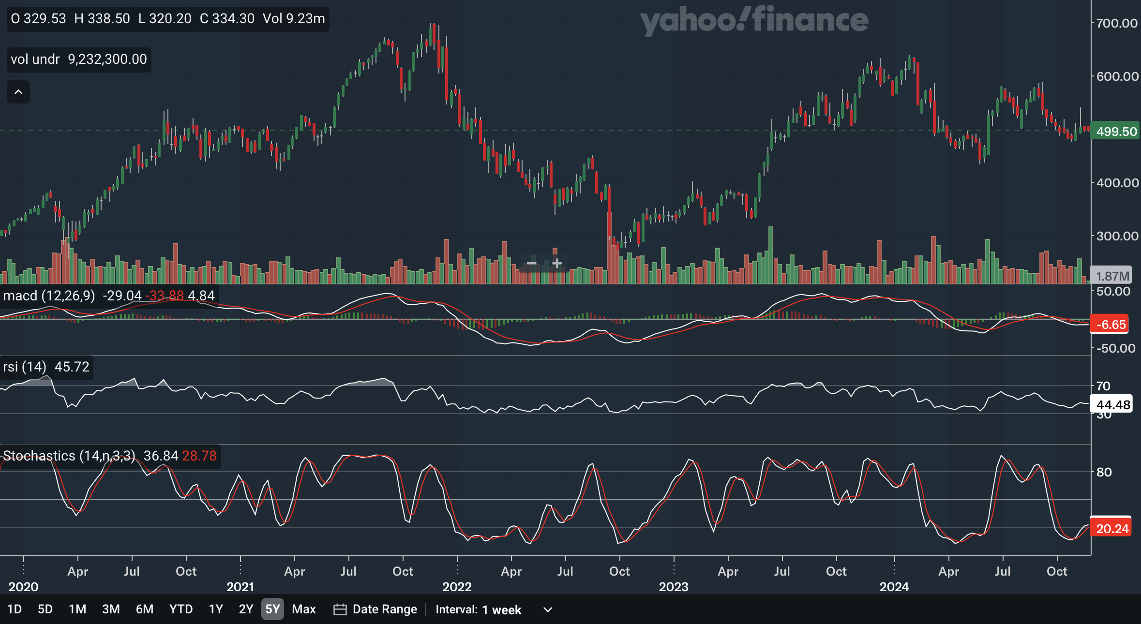Image resolution: width=1141 pixels, height=624 pixels.
Task: Select the YTD range
Action: [181, 609]
